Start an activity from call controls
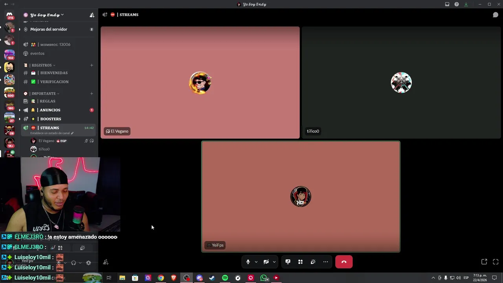Viewport: 503px width, 283px height. click(x=300, y=262)
